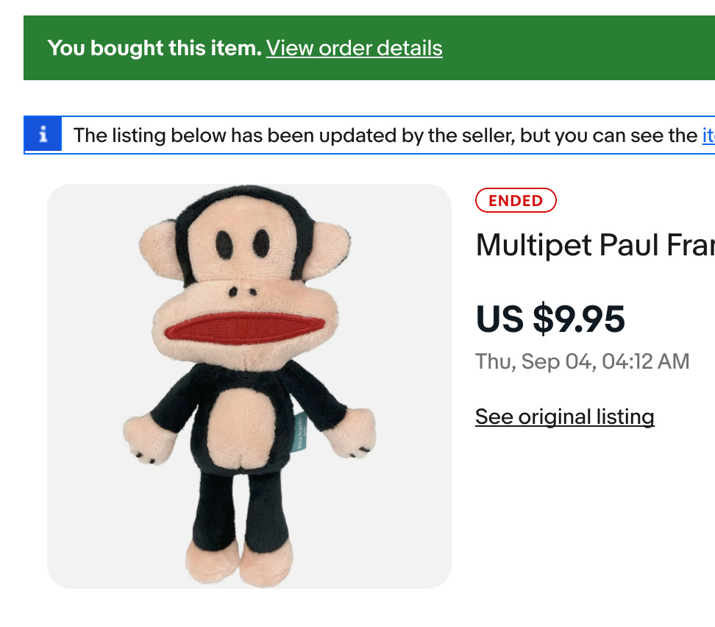Viewport: 715px width, 627px height.
Task: Open the plush monkey product photo
Action: click(249, 386)
